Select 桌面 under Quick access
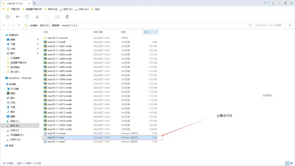This screenshot has width=295, height=166. pyautogui.click(x=11, y=39)
